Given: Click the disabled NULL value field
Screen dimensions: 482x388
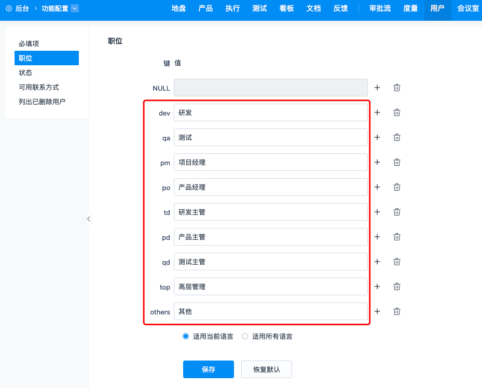Looking at the screenshot, I should (x=271, y=88).
